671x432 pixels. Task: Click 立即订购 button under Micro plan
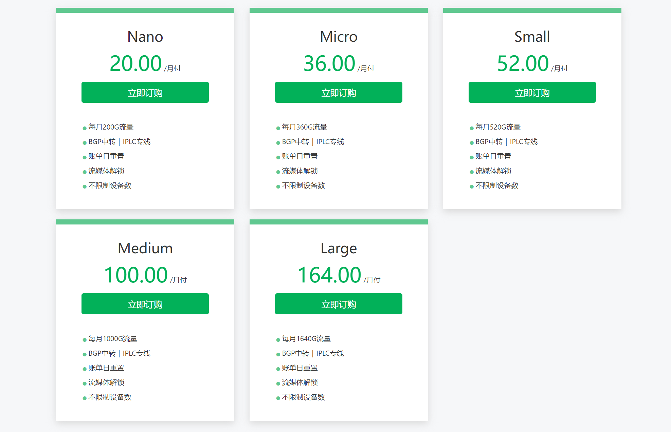(x=339, y=92)
